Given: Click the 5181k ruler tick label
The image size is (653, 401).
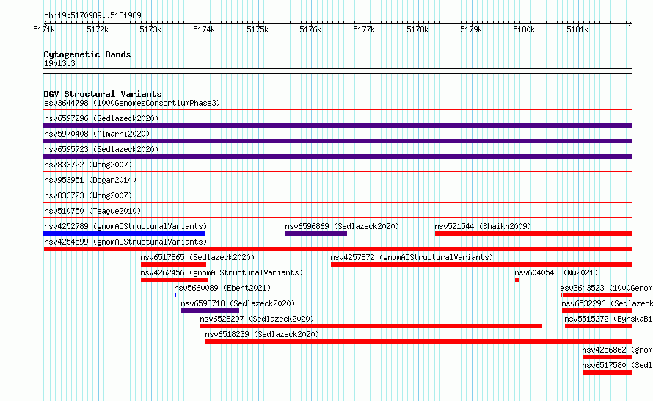Looking at the screenshot, I should click(577, 29).
